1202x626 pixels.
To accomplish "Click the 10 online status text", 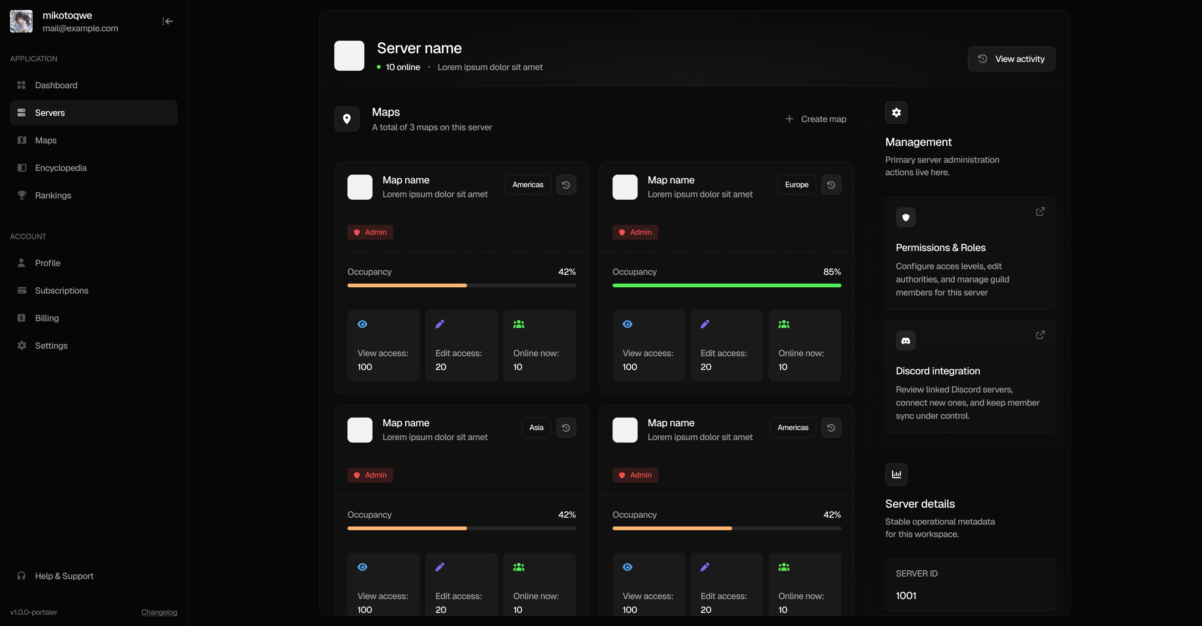I will pyautogui.click(x=403, y=67).
